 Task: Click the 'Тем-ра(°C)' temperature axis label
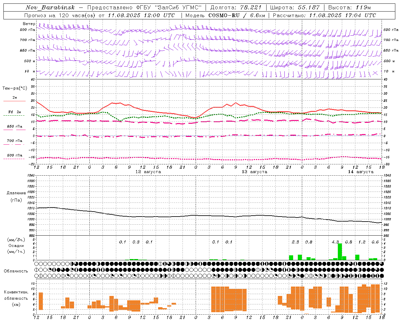pos(15,88)
